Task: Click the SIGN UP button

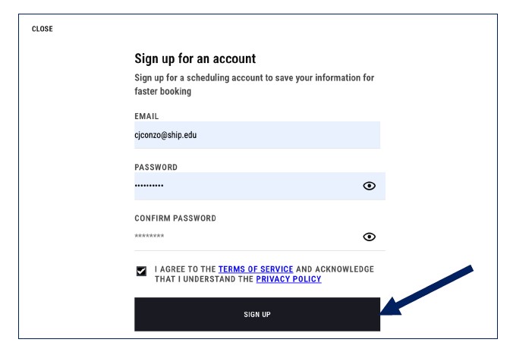Action: tap(257, 314)
